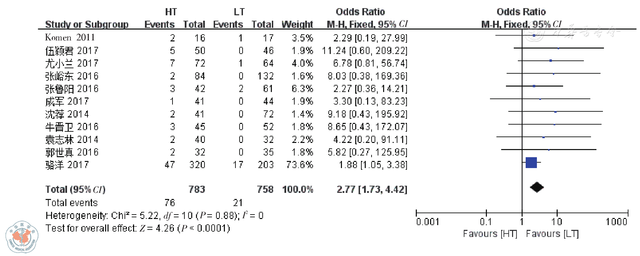The height and width of the screenshot is (256, 640).
Task: Click the Favours [HT] axis label
Action: click(x=490, y=234)
